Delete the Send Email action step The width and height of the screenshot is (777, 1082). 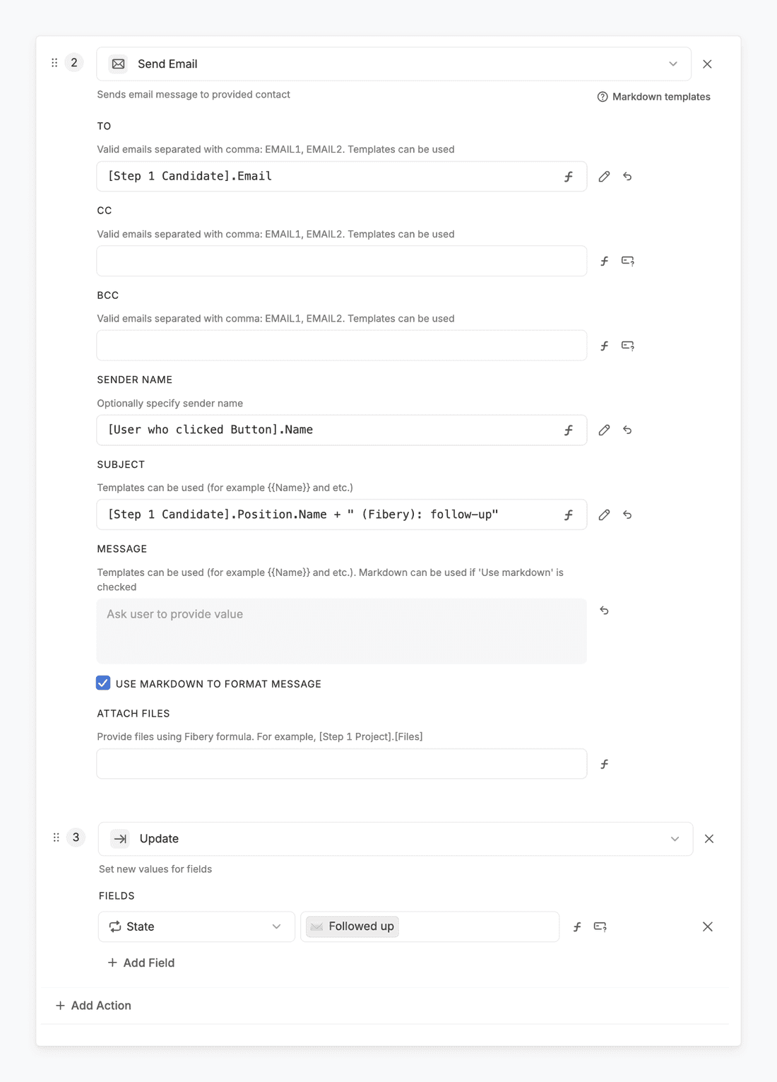(707, 64)
